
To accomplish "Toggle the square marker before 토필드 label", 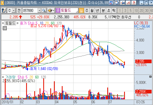I will click(x=3, y=23).
